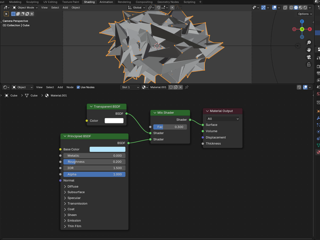Open viewport shading options arrow
This screenshot has width=320, height=240.
click(x=310, y=7)
